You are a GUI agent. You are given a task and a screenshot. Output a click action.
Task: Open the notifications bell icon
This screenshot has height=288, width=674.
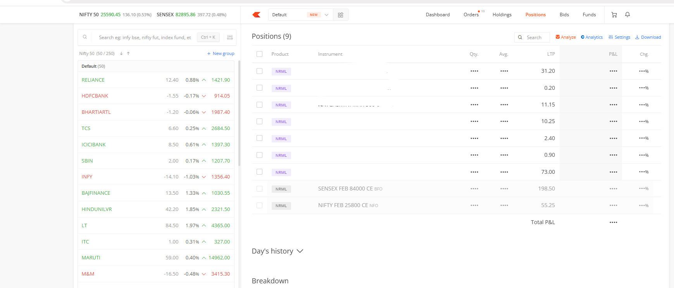click(x=627, y=15)
